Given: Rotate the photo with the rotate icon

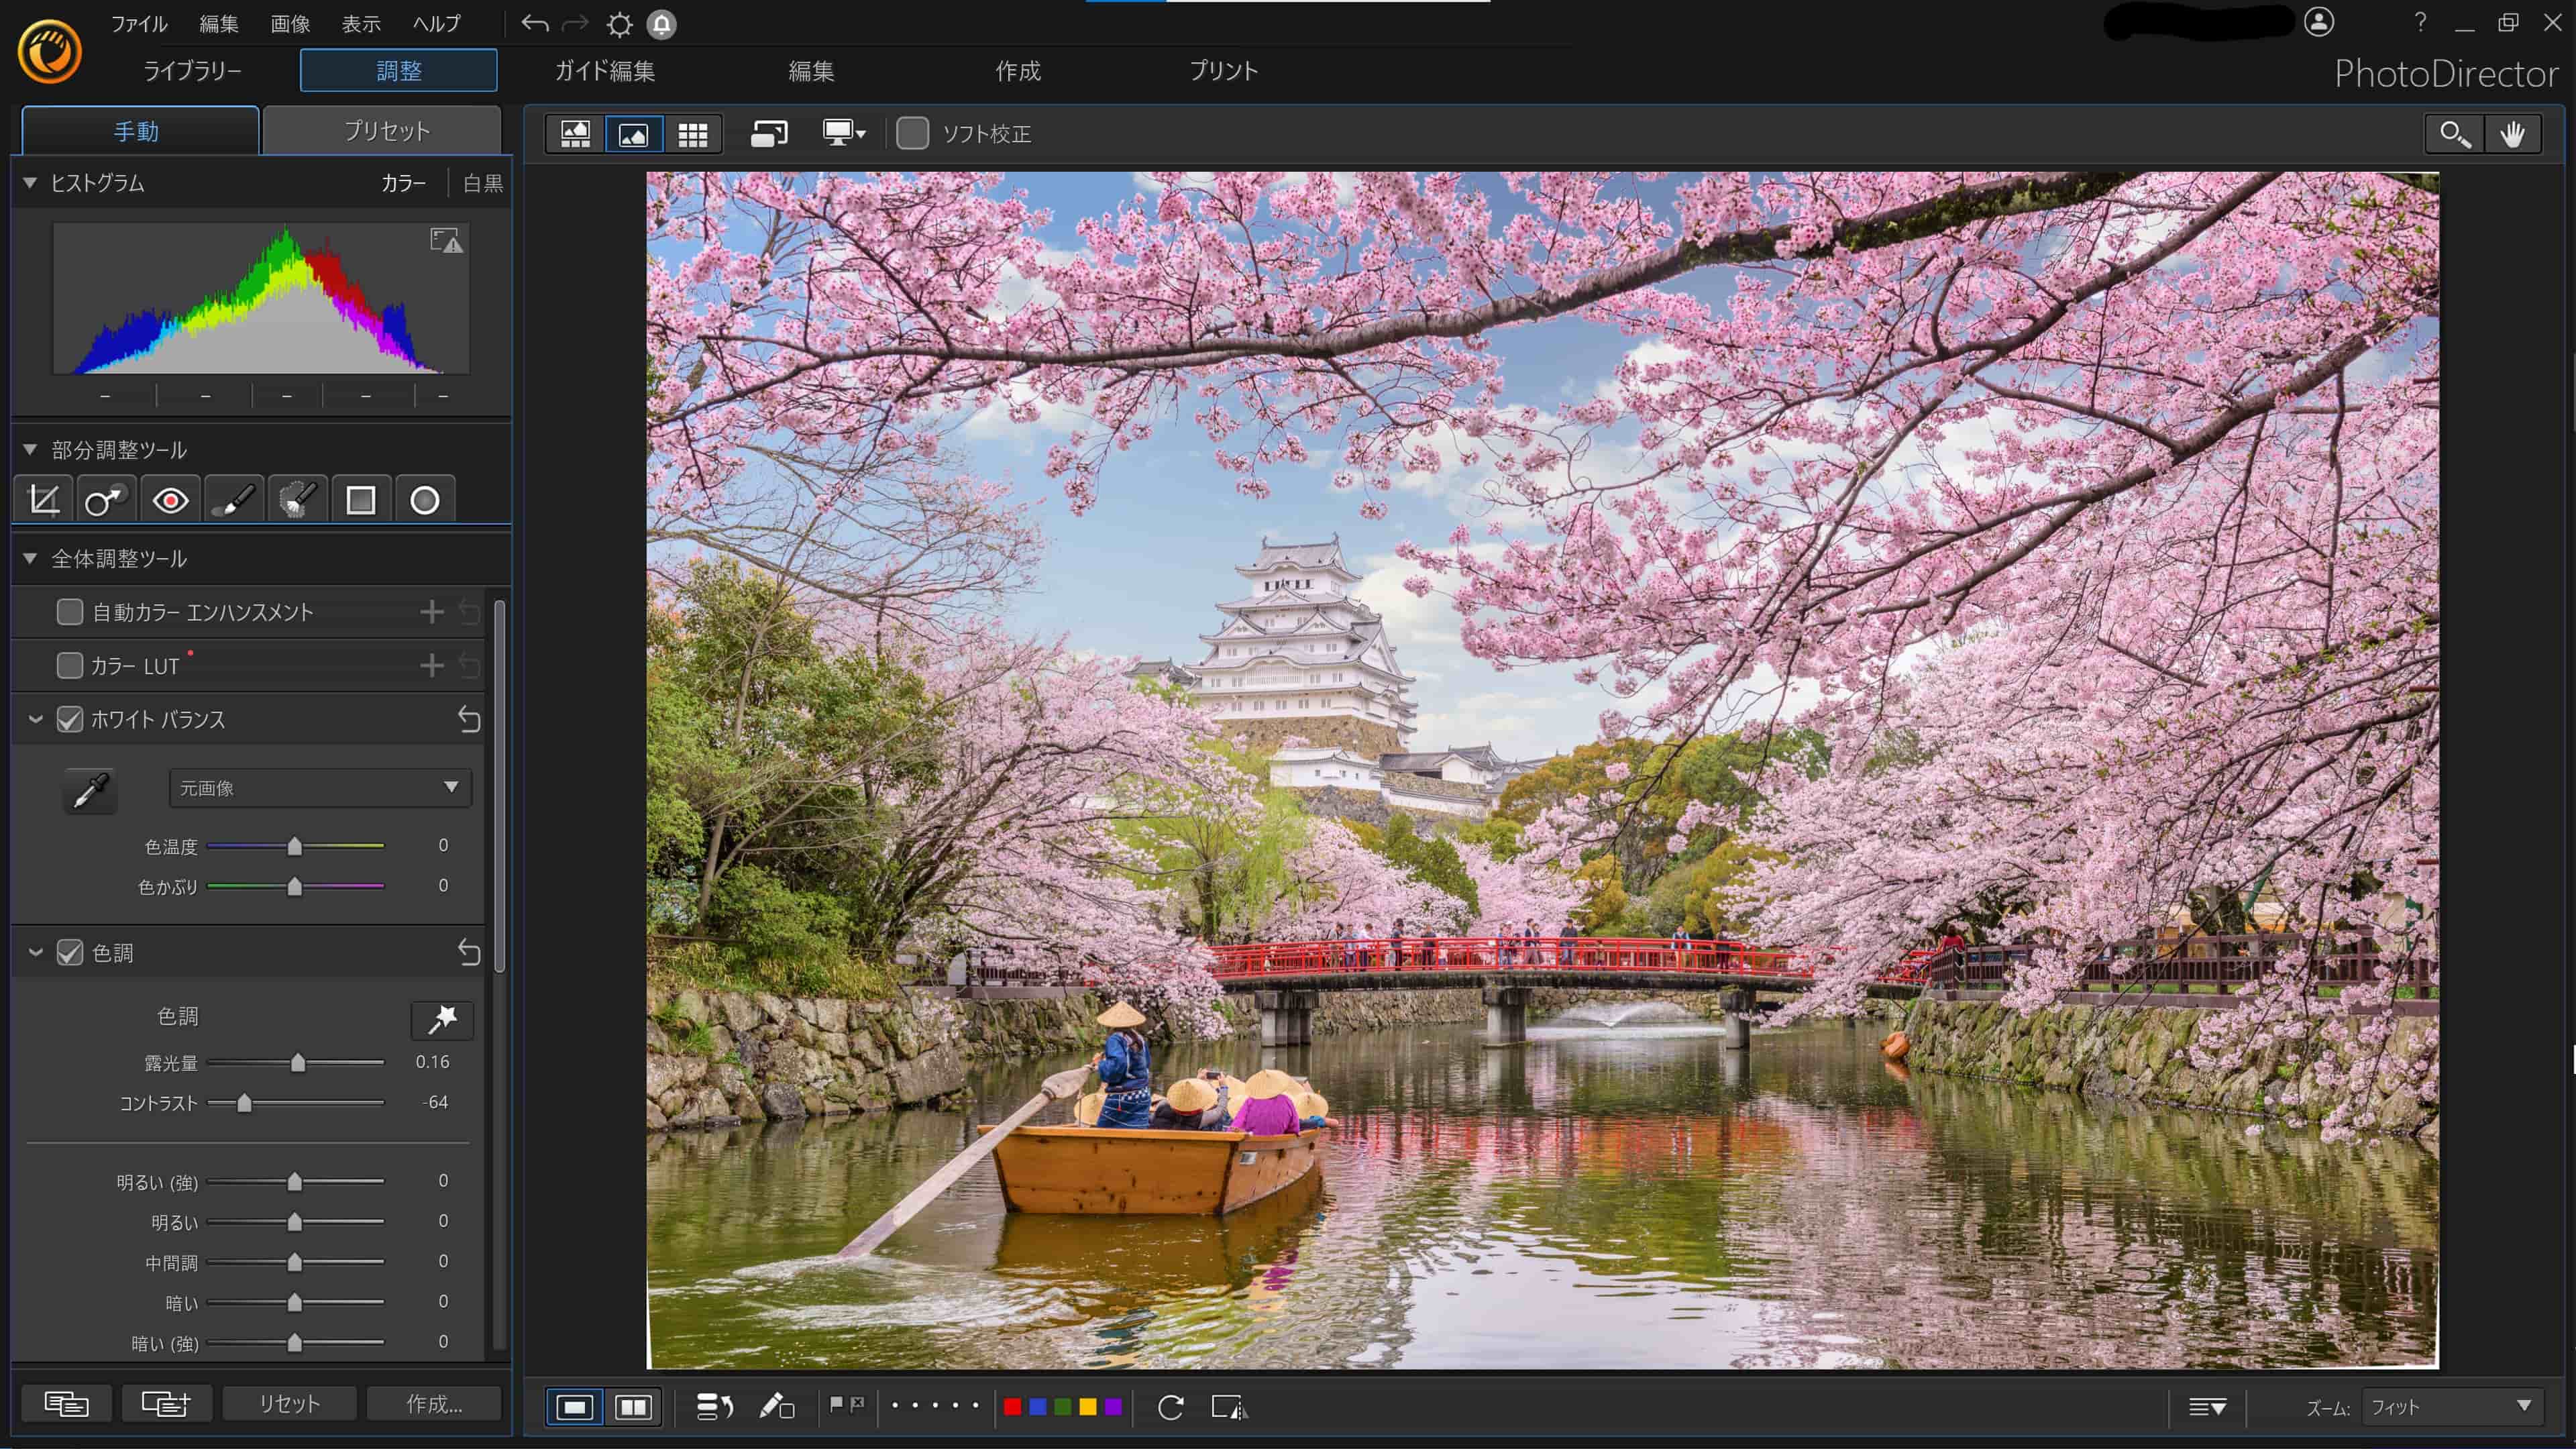Looking at the screenshot, I should coord(1170,1407).
